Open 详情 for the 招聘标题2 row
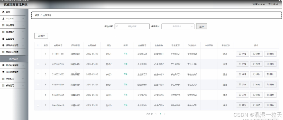Viewport: 283px width, 120px height. pos(242,64)
